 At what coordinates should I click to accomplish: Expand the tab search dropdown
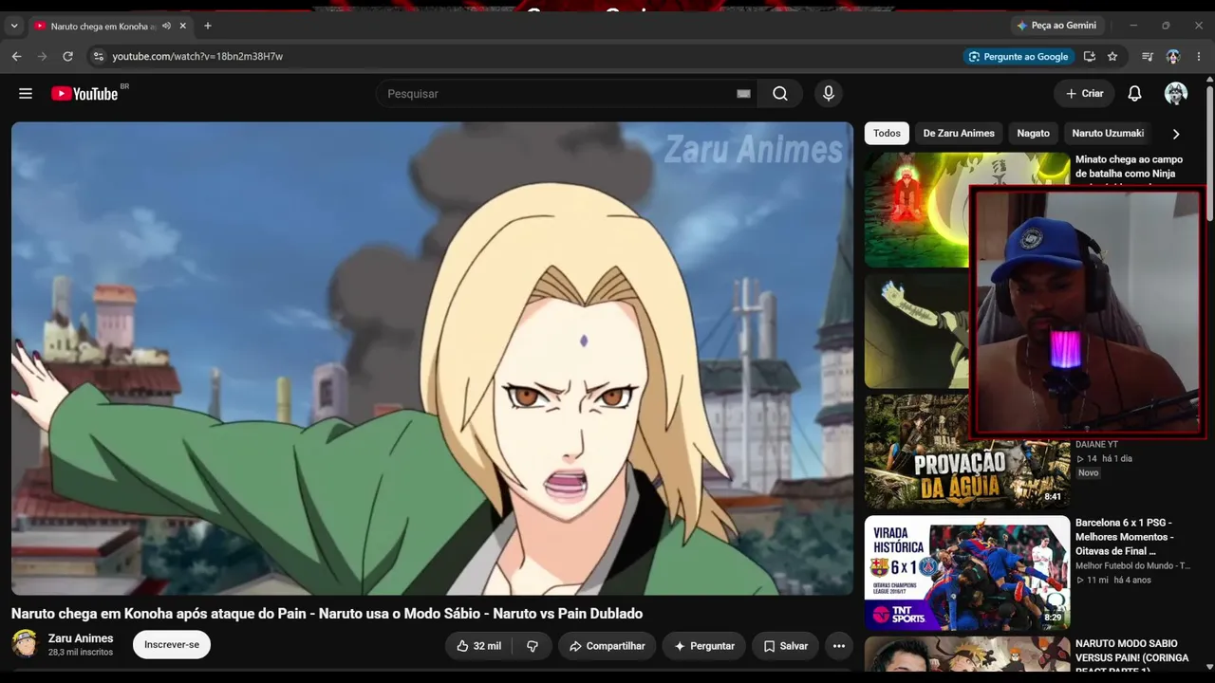pos(13,26)
